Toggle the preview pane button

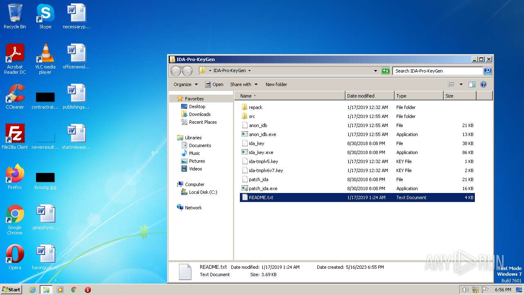pyautogui.click(x=472, y=84)
